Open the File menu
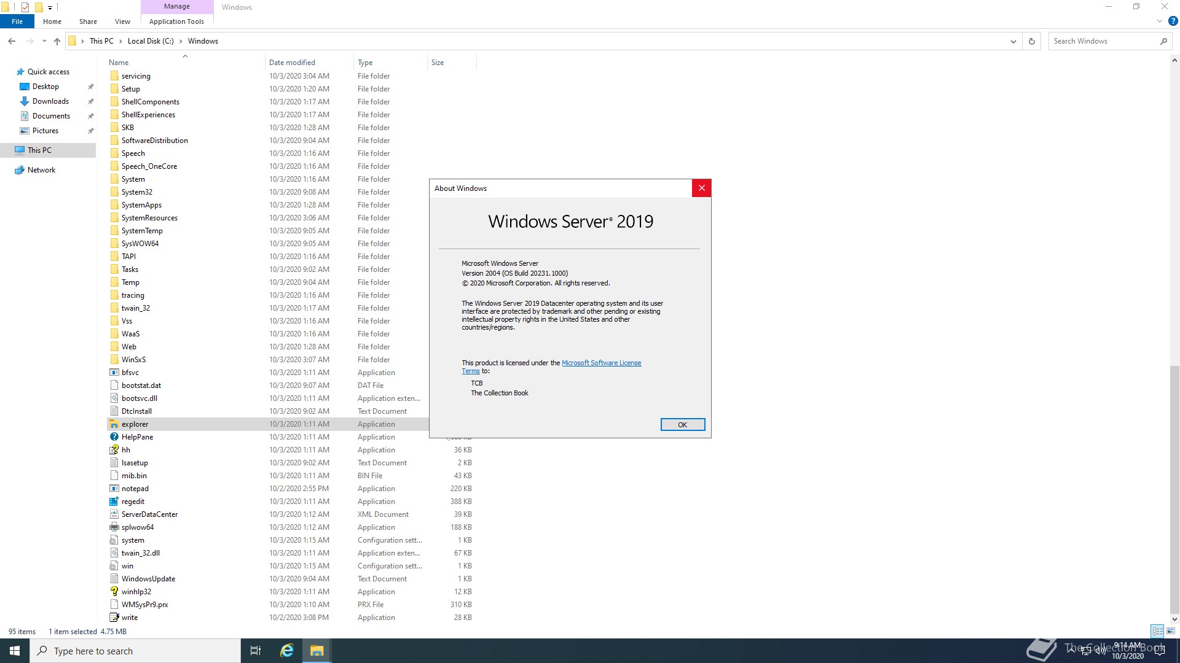 [x=17, y=21]
